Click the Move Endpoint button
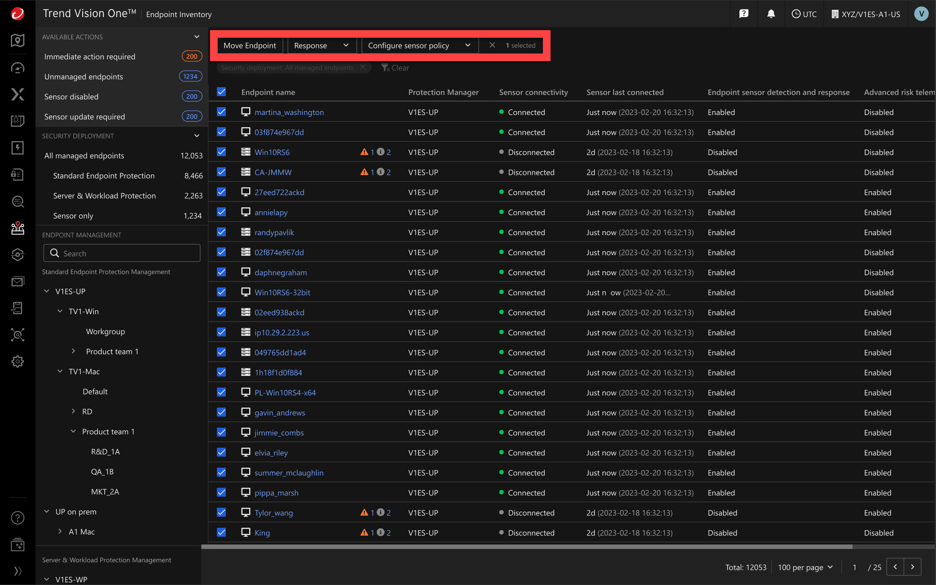 pos(250,45)
